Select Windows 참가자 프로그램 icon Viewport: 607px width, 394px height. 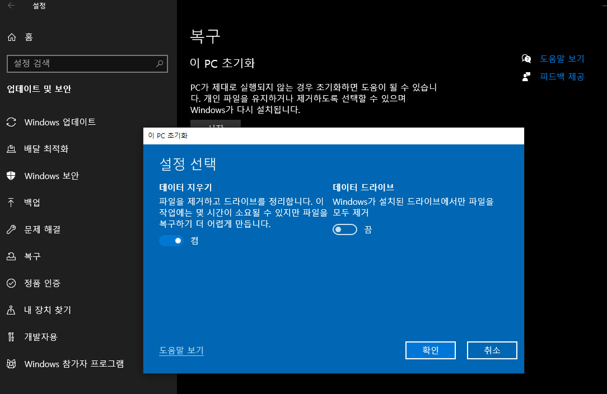pos(11,364)
